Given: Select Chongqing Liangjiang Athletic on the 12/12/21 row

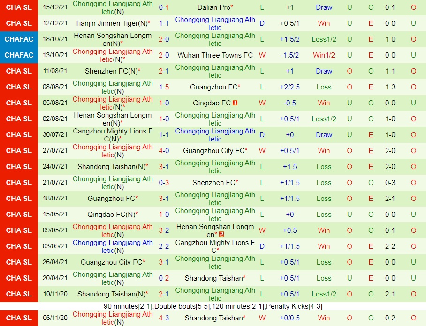Looking at the screenshot, I should [215, 23].
